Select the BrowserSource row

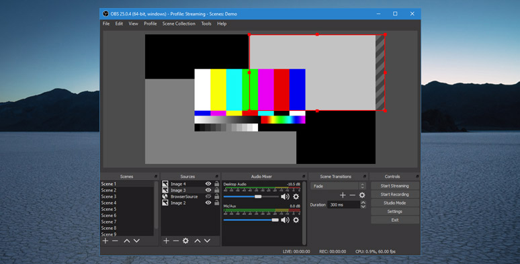point(190,196)
